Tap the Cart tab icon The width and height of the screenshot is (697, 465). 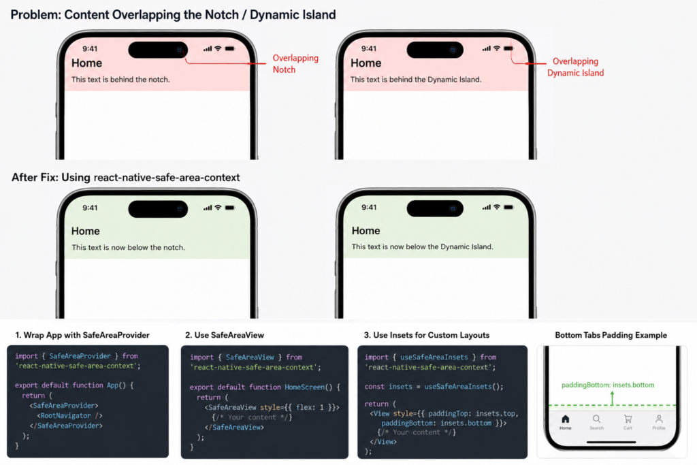click(x=628, y=419)
